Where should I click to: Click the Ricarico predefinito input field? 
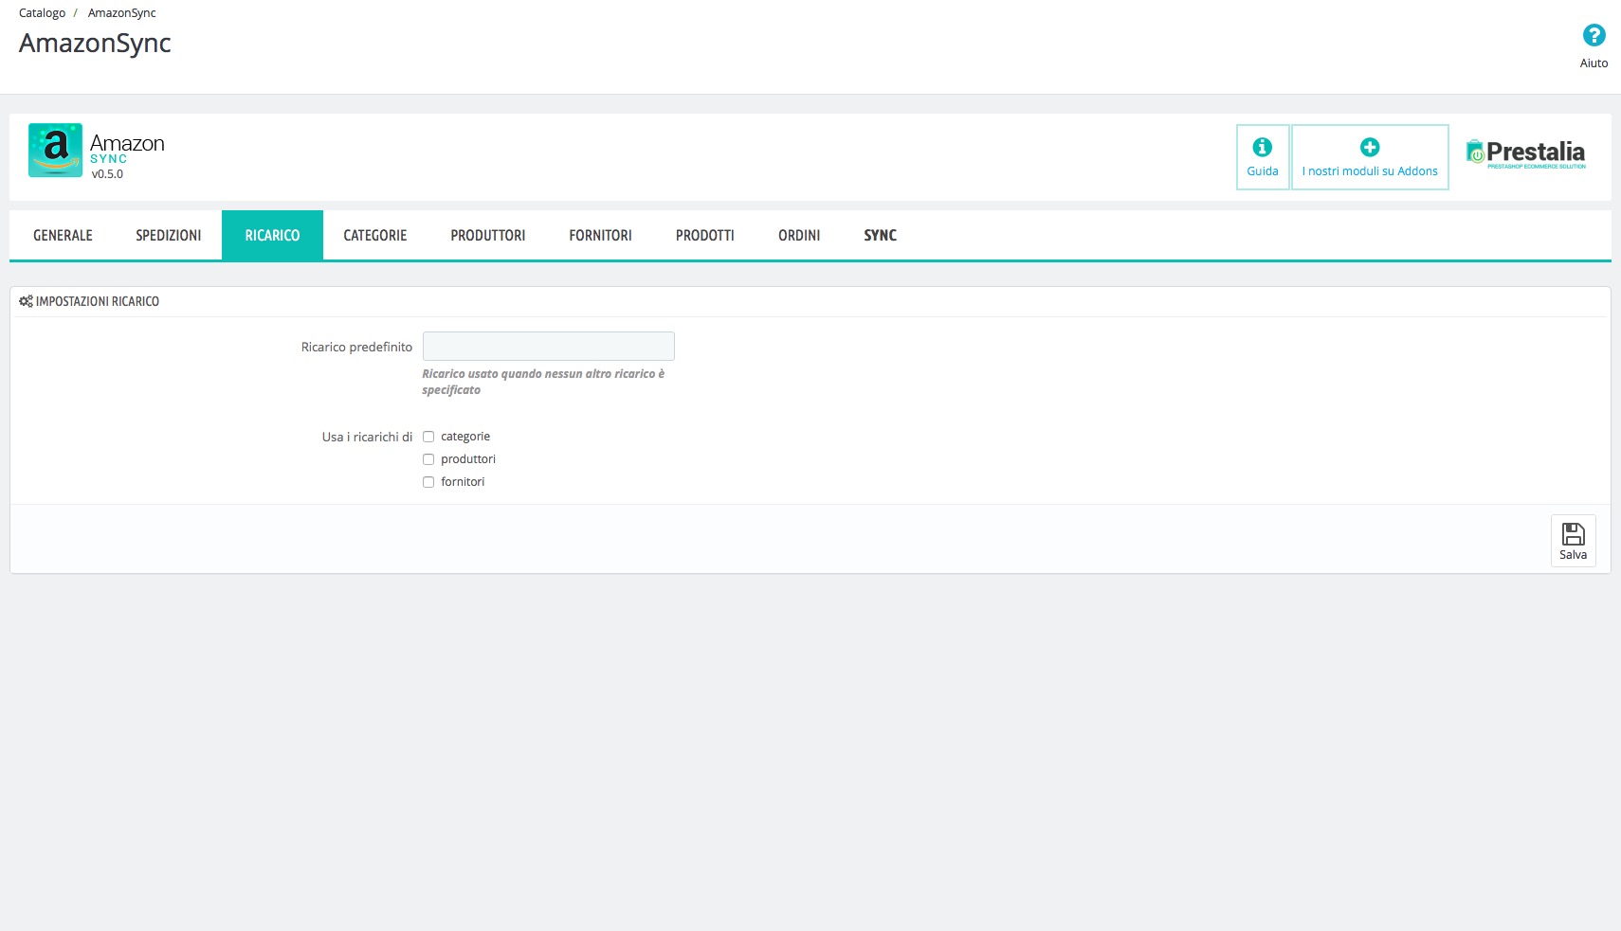coord(548,346)
